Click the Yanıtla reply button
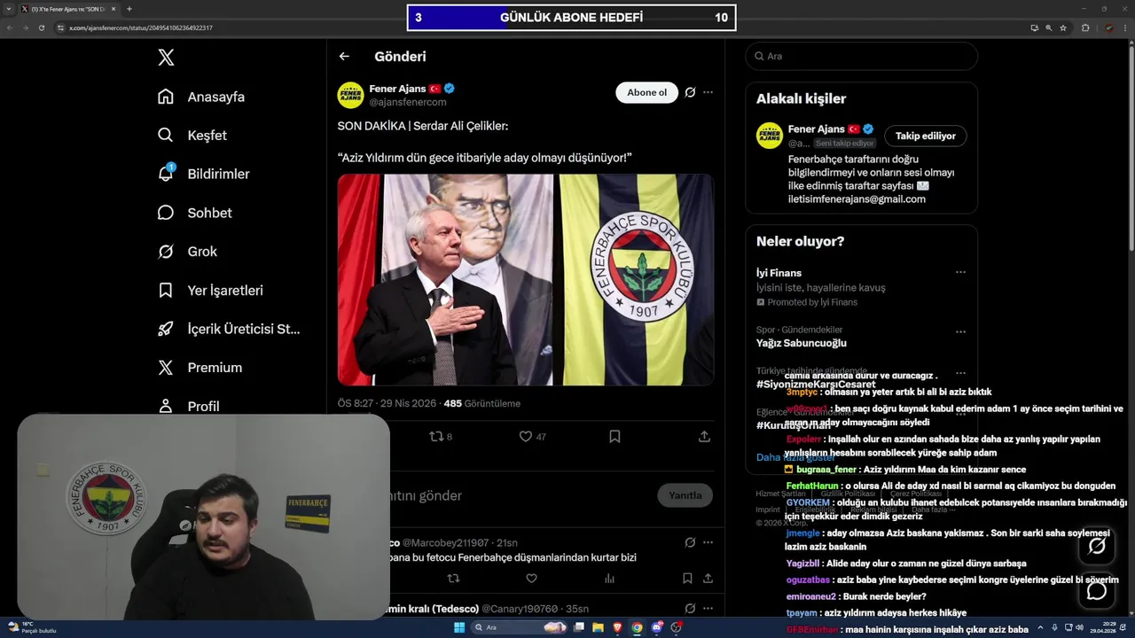The width and height of the screenshot is (1135, 638). [685, 495]
